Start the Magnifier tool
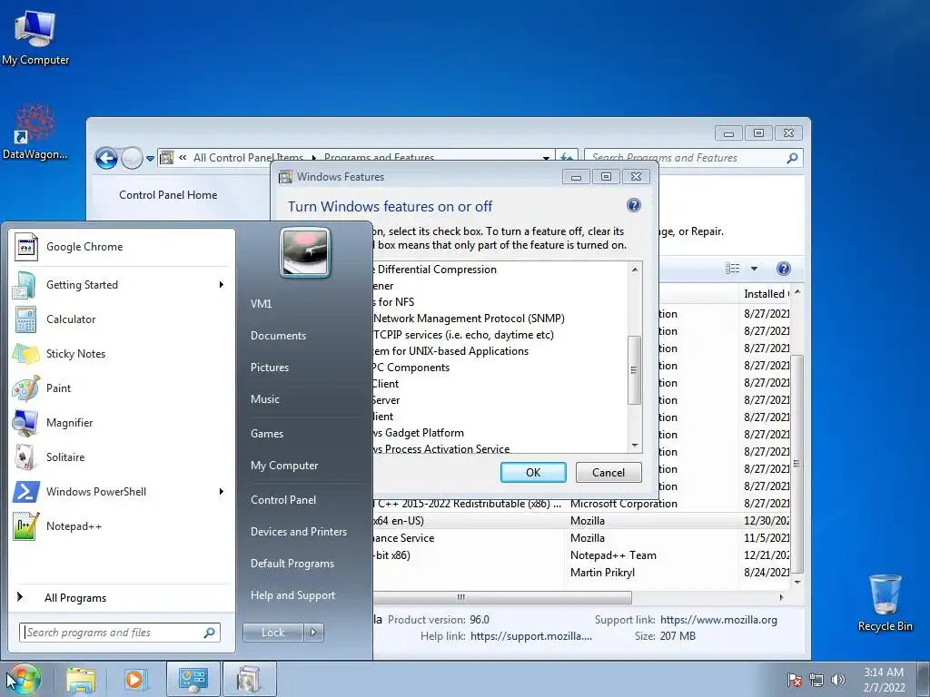930x697 pixels. pyautogui.click(x=122, y=423)
